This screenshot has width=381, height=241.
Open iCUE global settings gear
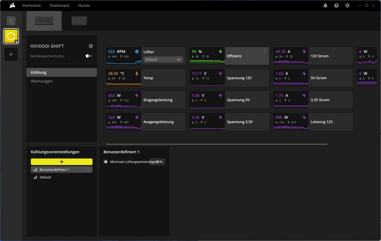click(347, 5)
